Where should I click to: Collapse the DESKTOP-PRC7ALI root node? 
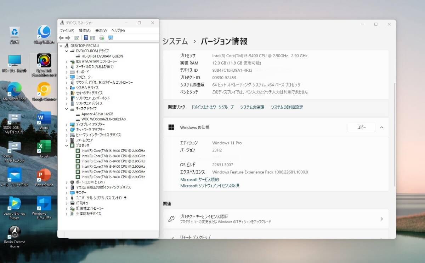(61, 46)
